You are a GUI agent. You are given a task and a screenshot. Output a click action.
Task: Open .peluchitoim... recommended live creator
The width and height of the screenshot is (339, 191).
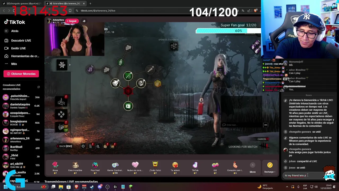coord(21,97)
